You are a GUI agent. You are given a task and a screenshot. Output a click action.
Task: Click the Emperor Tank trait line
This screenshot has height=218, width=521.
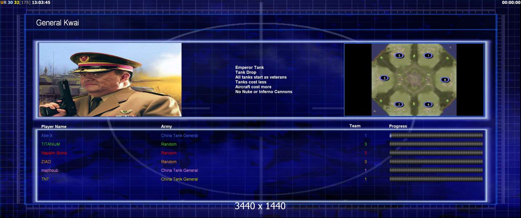(249, 68)
